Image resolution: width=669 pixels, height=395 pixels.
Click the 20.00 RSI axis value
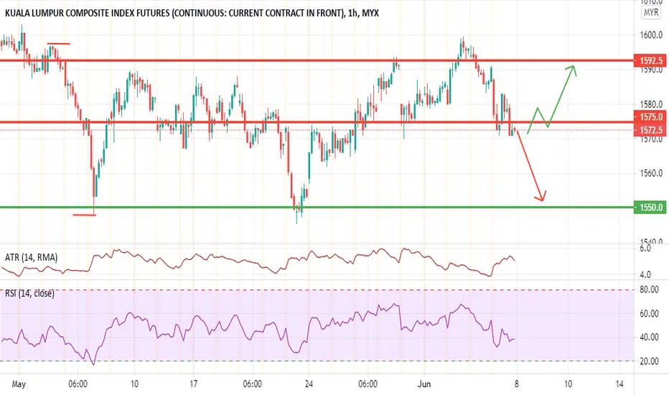click(650, 361)
